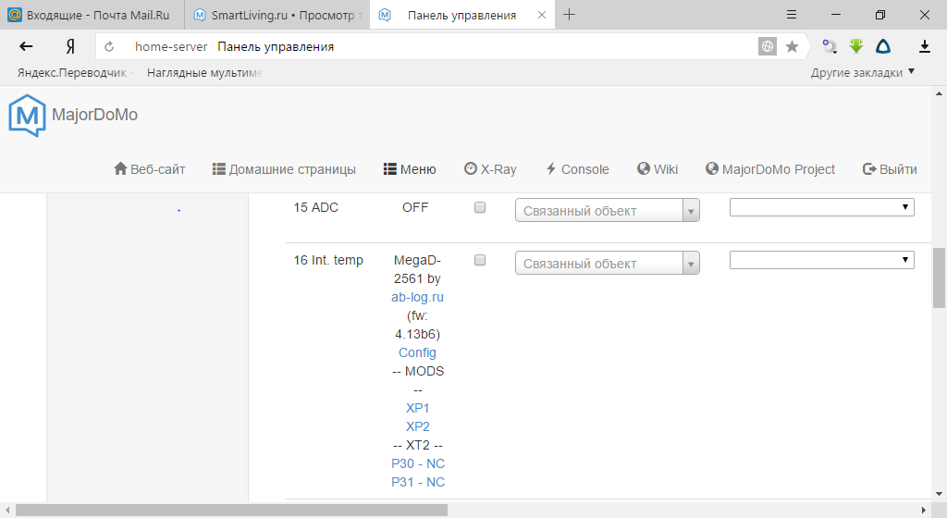This screenshot has height=518, width=947.
Task: Click the MajorDoMo title text
Action: point(95,115)
